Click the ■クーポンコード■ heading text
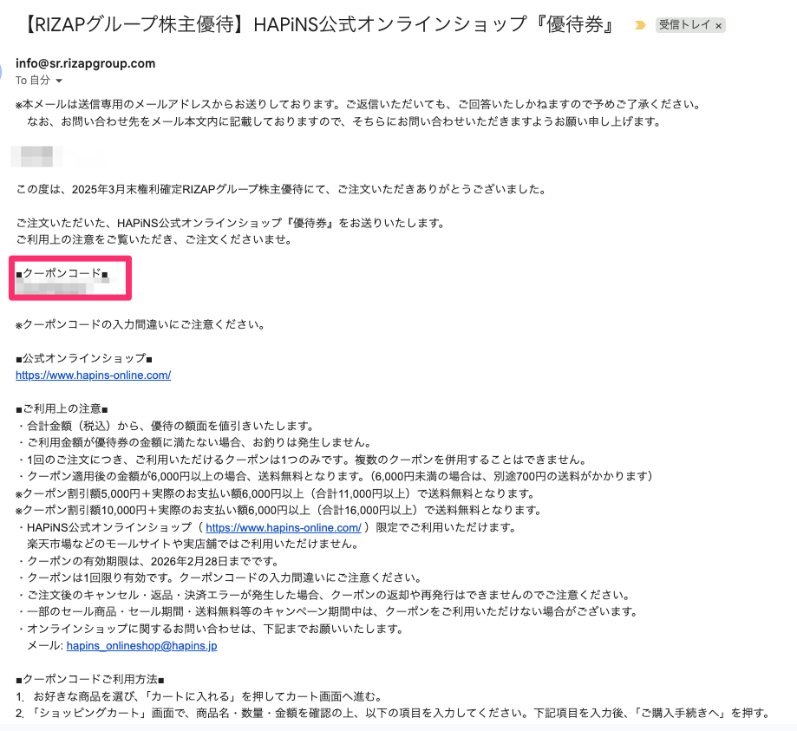The height and width of the screenshot is (731, 797). [62, 273]
